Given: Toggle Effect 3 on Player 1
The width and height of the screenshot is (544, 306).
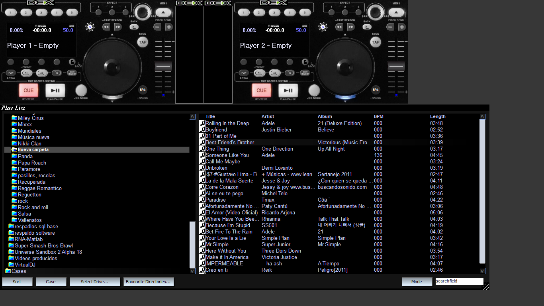Looking at the screenshot, I should pos(125,12).
